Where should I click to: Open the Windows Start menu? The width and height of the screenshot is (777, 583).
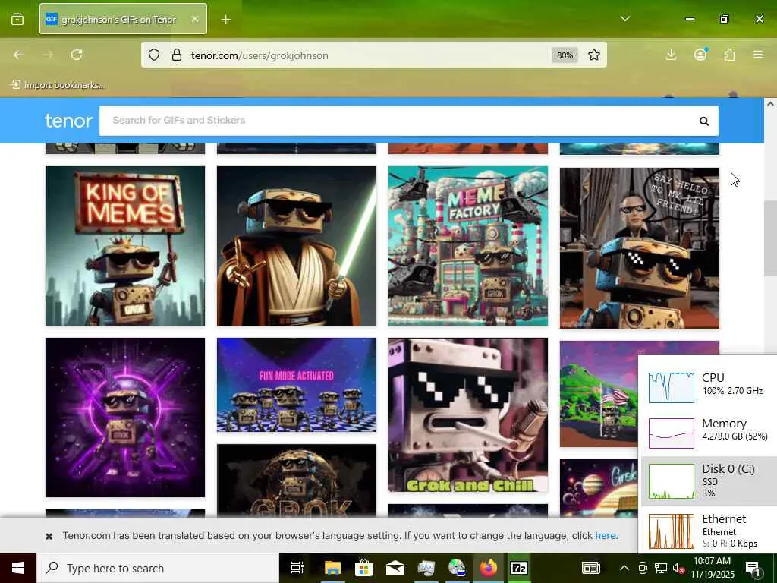(x=18, y=568)
